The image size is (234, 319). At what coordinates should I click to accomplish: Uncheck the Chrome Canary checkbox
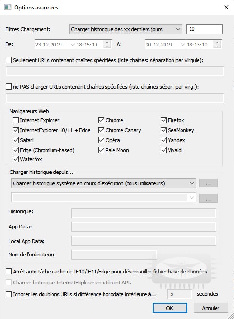tap(101, 130)
